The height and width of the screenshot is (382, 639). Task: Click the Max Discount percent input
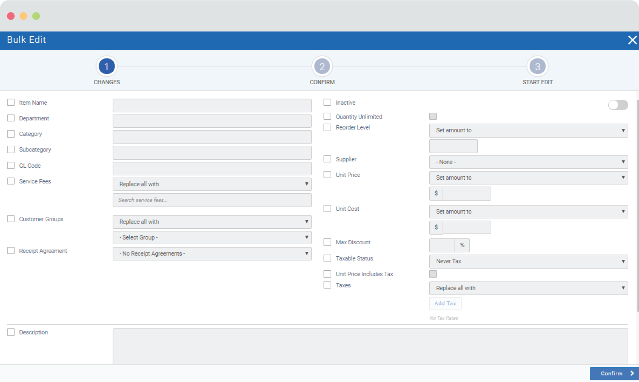pos(442,245)
